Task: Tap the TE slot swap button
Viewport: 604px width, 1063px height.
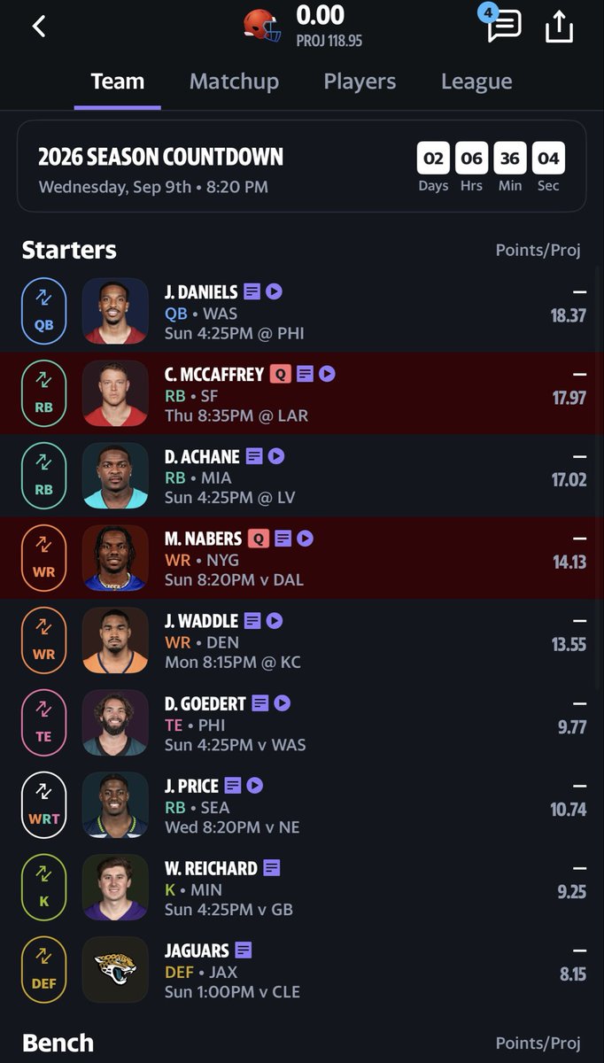Action: [44, 723]
